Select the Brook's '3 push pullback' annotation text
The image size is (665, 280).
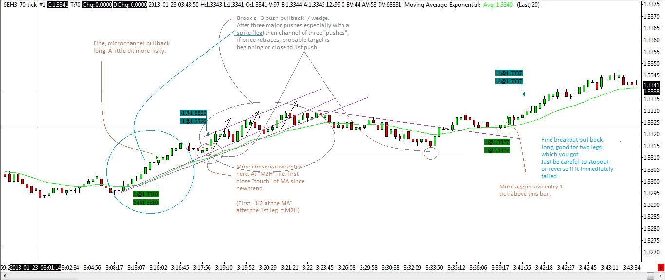(x=293, y=33)
